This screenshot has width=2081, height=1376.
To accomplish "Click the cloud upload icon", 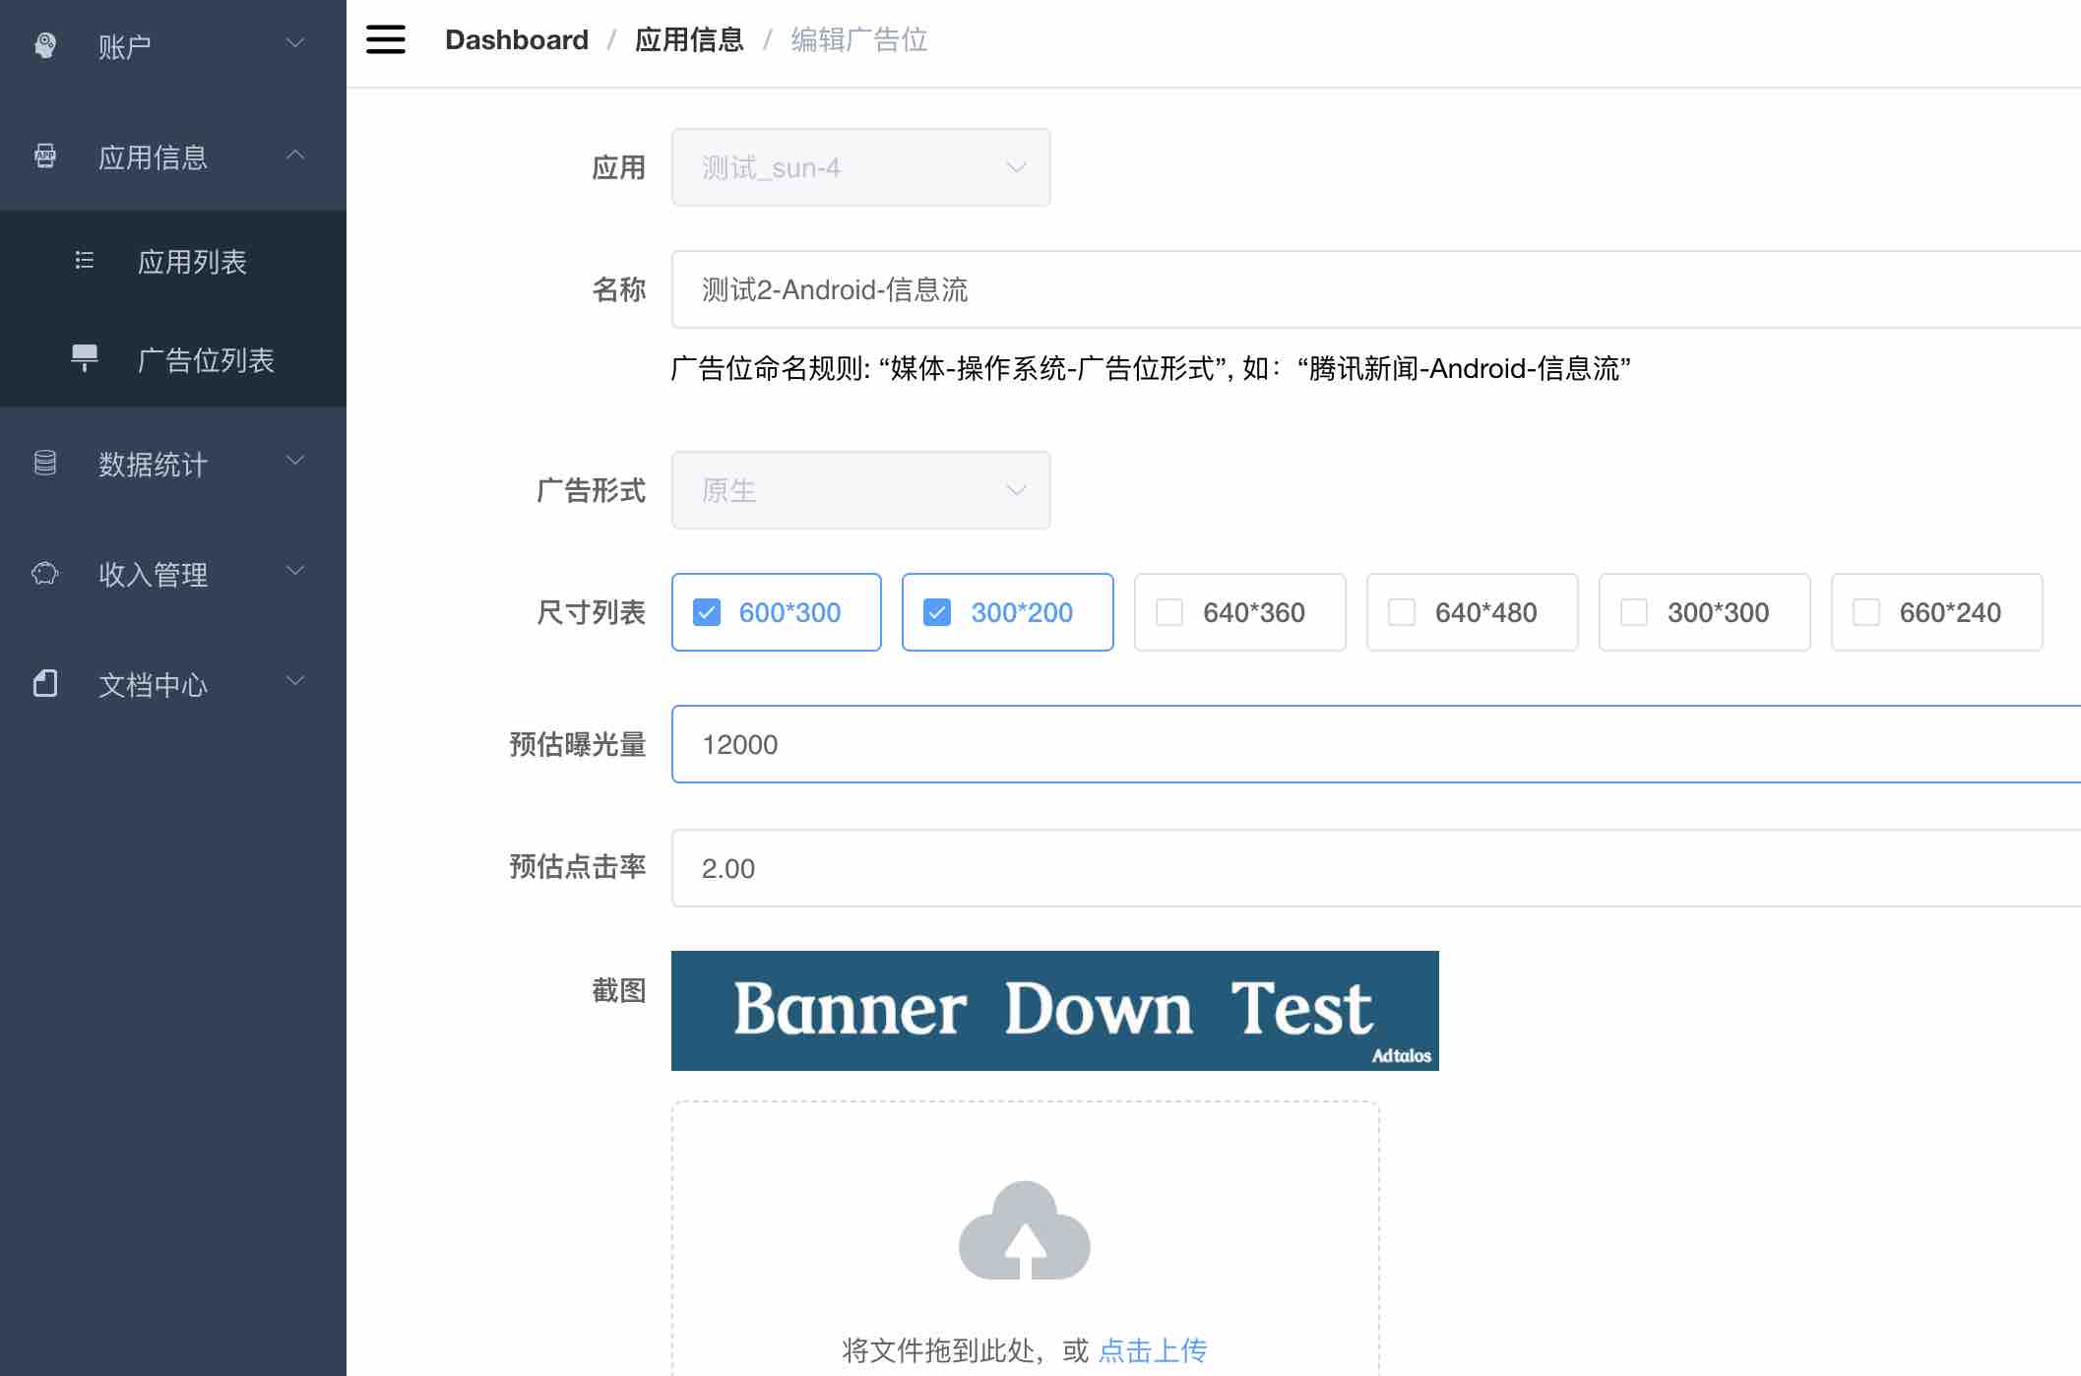I will tap(1024, 1231).
